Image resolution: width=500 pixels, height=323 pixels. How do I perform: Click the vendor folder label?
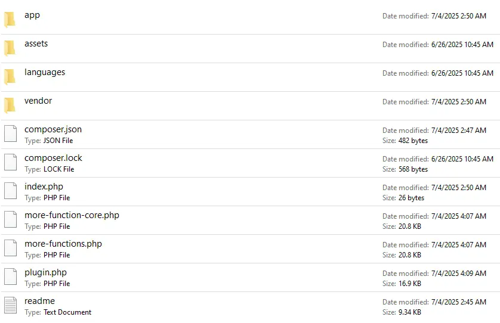click(x=38, y=101)
